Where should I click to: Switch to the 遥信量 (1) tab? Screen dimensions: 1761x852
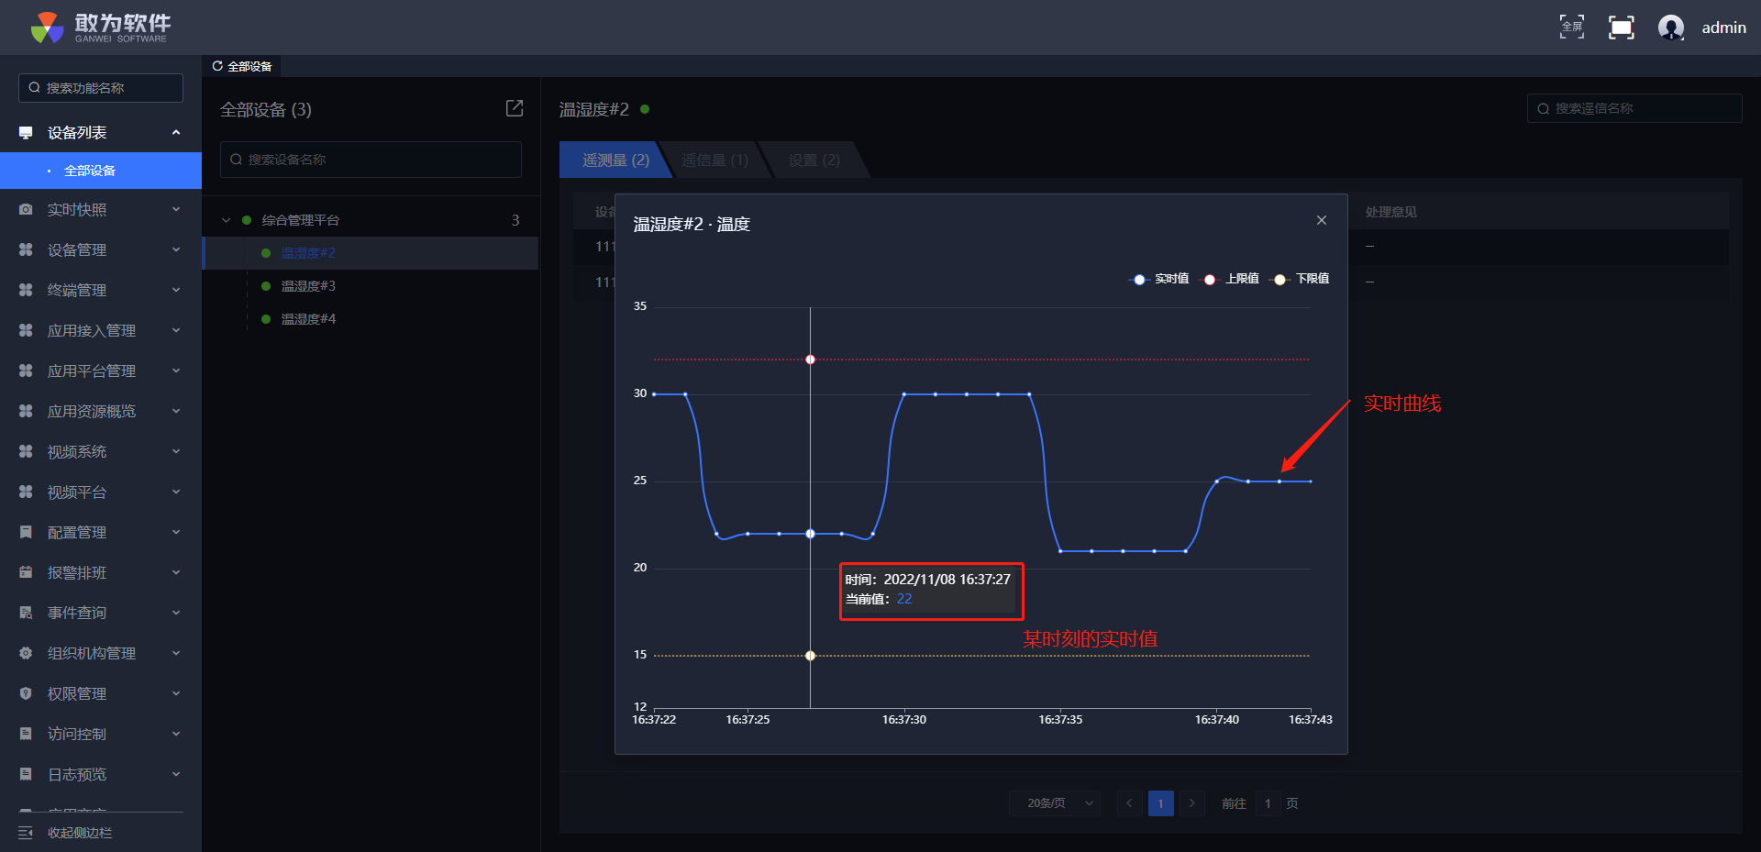[714, 160]
